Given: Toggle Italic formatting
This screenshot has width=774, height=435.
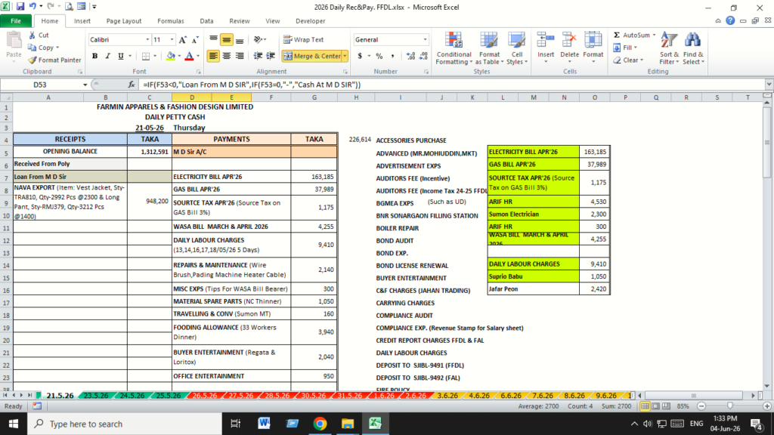Looking at the screenshot, I should coord(107,56).
